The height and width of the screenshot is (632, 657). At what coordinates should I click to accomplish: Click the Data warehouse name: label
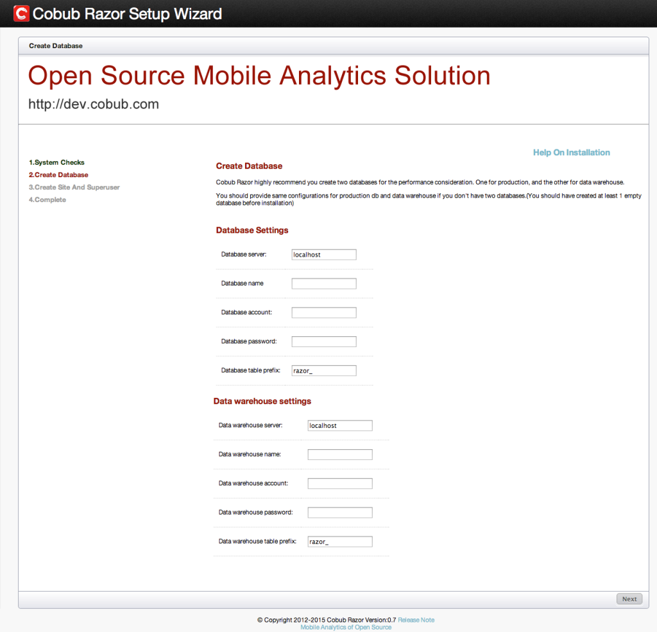click(x=250, y=454)
